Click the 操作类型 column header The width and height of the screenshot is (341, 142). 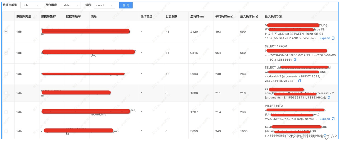click(147, 16)
